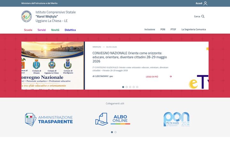Click the IMMAGINI category label
This screenshot has height=144, width=230.
(x=97, y=47)
